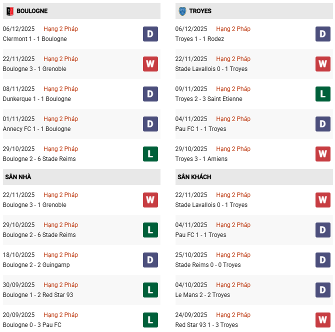Click the Boulogne club crest icon
This screenshot has width=335, height=332.
click(9, 11)
